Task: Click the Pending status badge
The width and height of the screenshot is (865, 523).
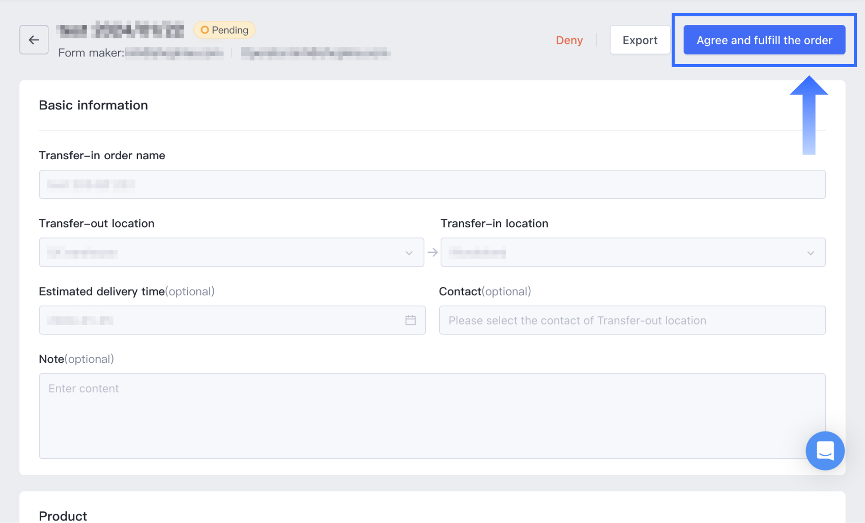Action: tap(224, 30)
